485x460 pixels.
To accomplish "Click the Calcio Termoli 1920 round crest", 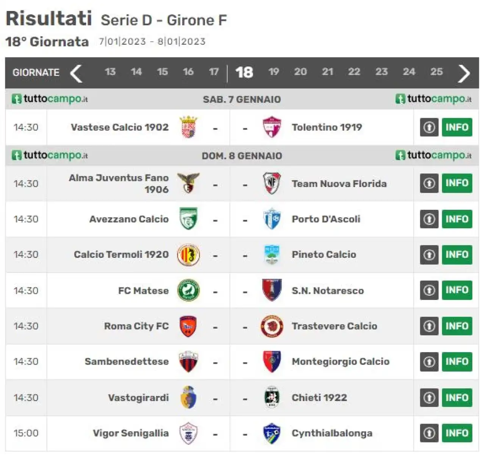I will click(188, 255).
